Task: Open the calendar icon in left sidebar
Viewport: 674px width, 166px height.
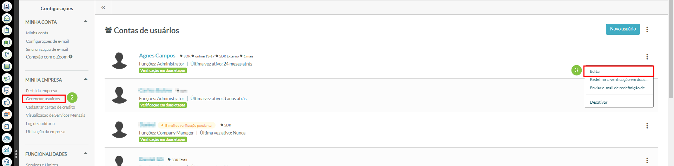Action: pyautogui.click(x=7, y=126)
